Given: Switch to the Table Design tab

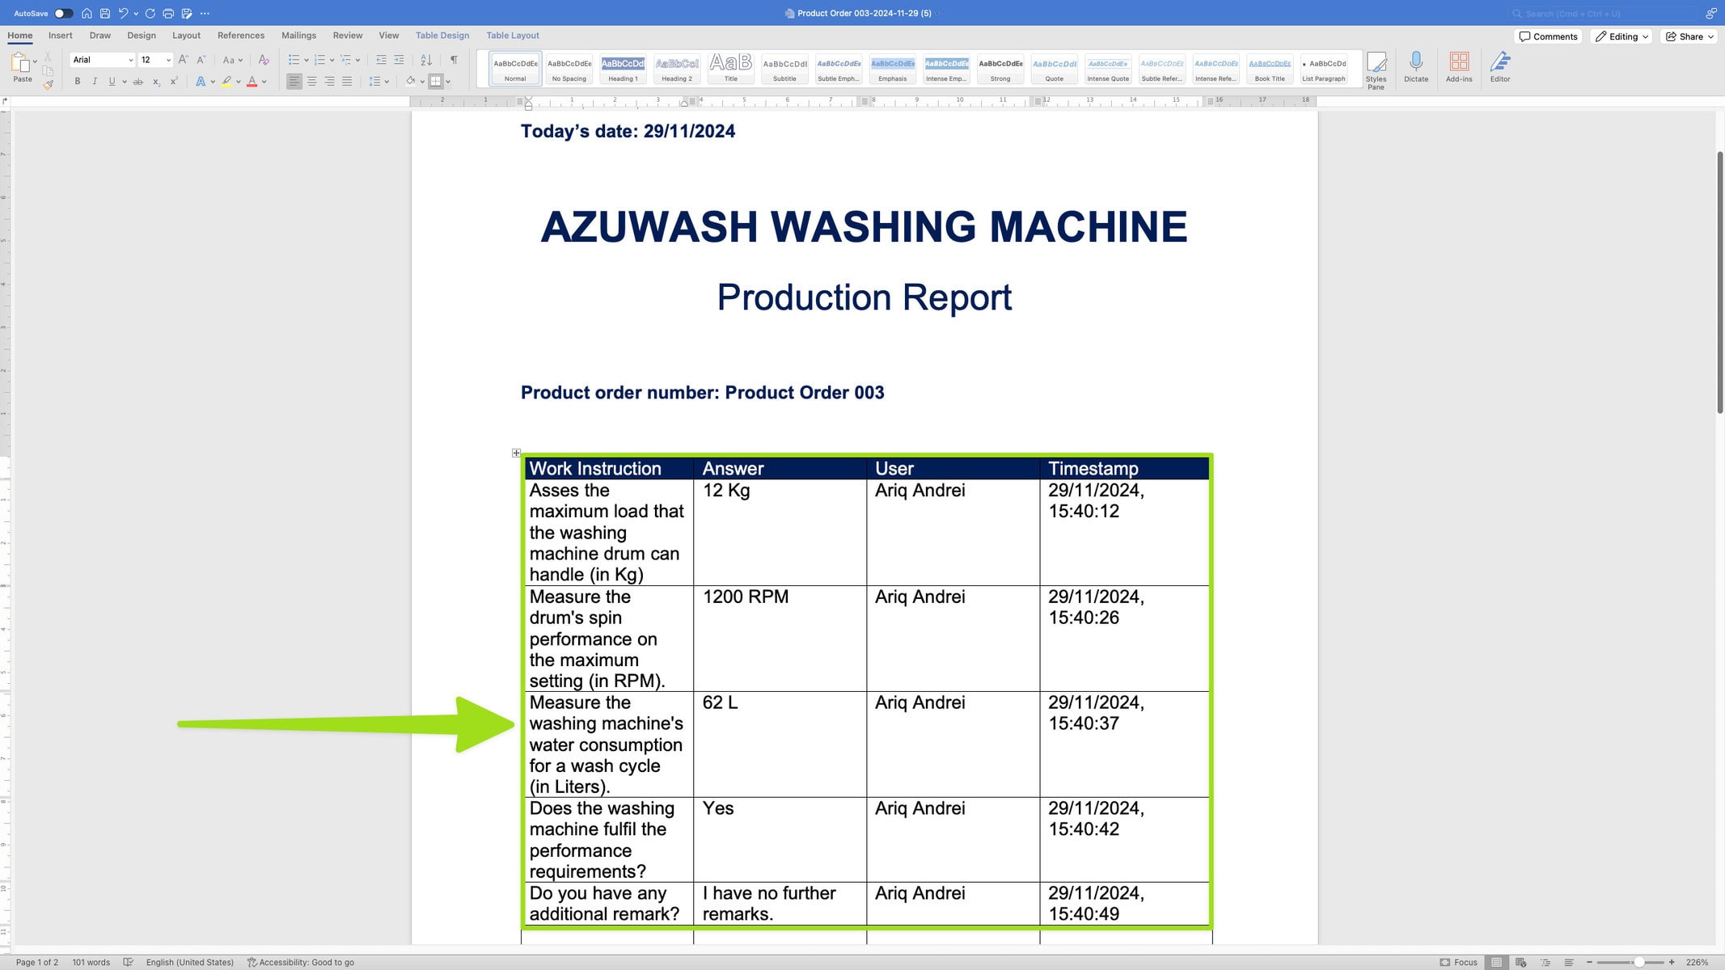Looking at the screenshot, I should pos(442,36).
